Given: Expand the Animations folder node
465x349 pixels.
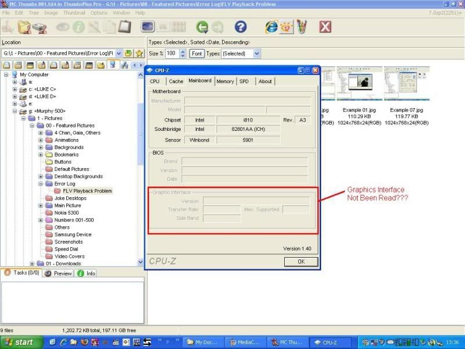Looking at the screenshot, I should pyautogui.click(x=41, y=140).
